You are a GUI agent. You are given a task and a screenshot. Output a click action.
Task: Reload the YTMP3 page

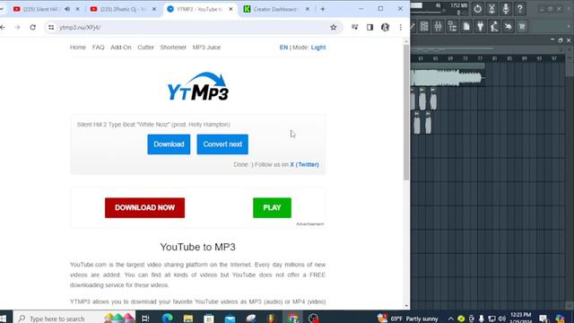(x=33, y=28)
